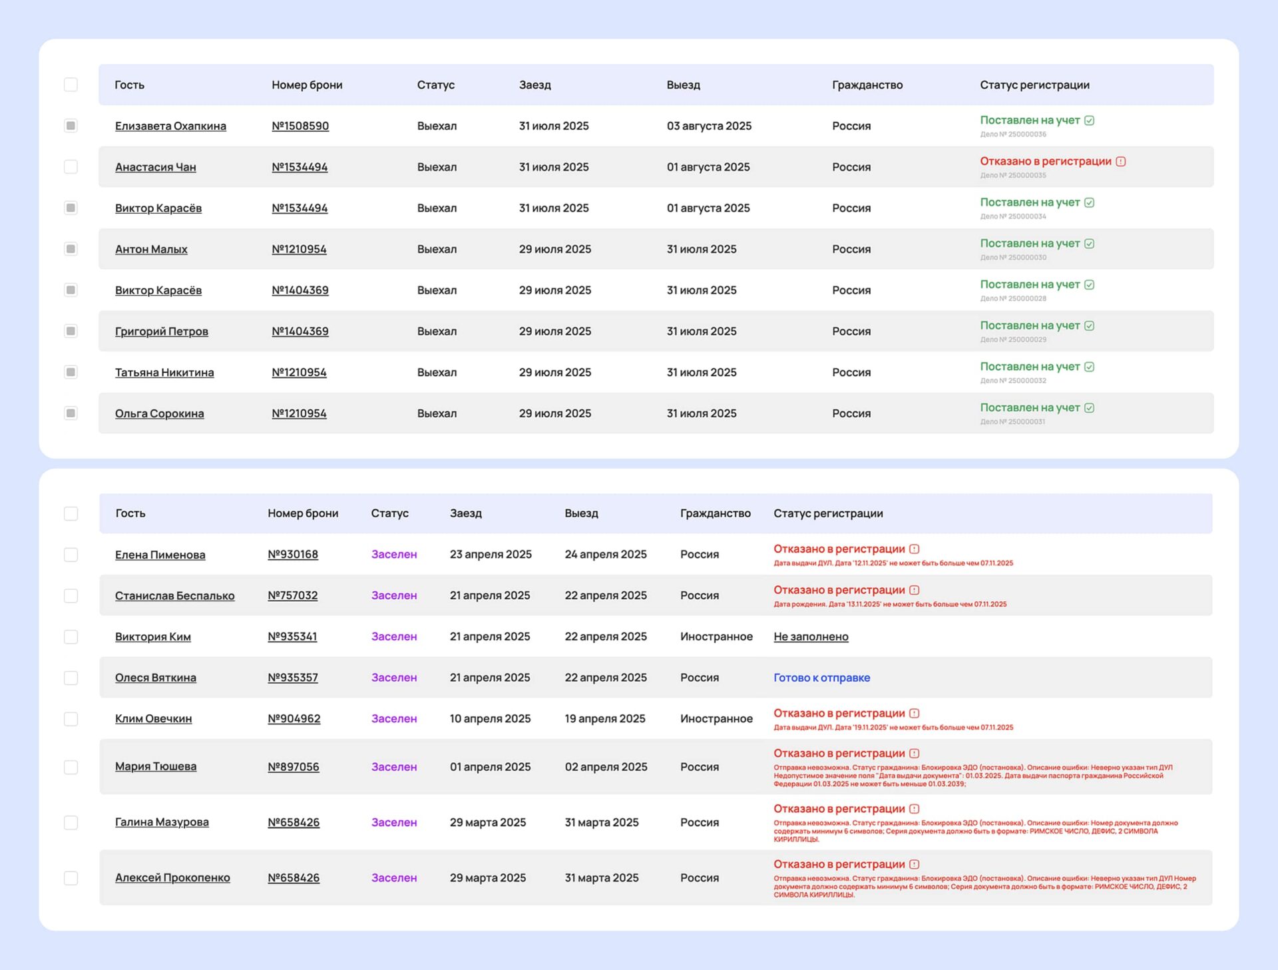This screenshot has width=1278, height=970.
Task: Click red alert icon in Алексей Прокопенко row
Action: coord(914,864)
